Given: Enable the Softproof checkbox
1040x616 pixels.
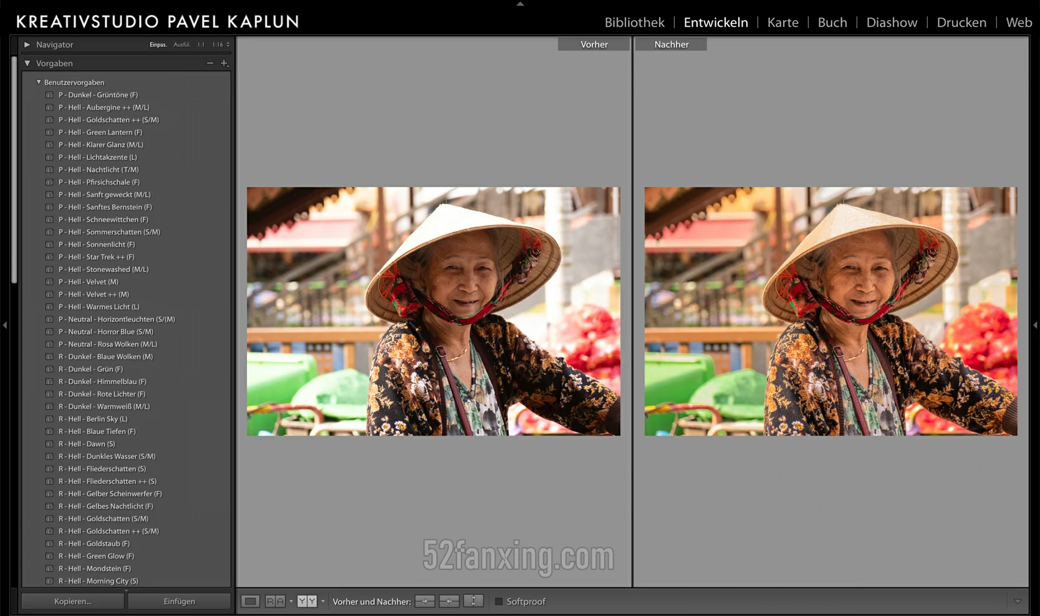Looking at the screenshot, I should coord(499,602).
